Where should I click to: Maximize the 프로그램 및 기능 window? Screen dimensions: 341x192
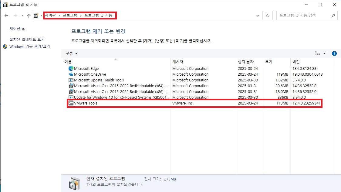click(x=320, y=5)
